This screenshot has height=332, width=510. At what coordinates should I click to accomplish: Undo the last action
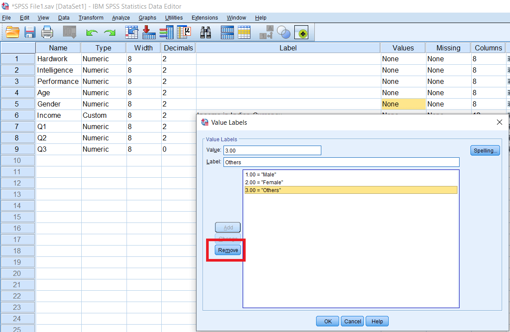91,32
